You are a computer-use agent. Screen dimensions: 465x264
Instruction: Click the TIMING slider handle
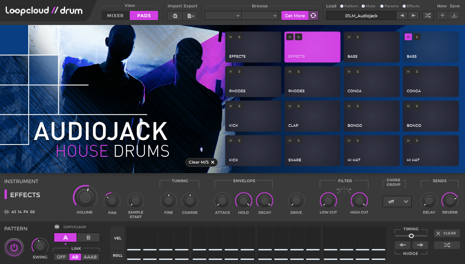[411, 236]
